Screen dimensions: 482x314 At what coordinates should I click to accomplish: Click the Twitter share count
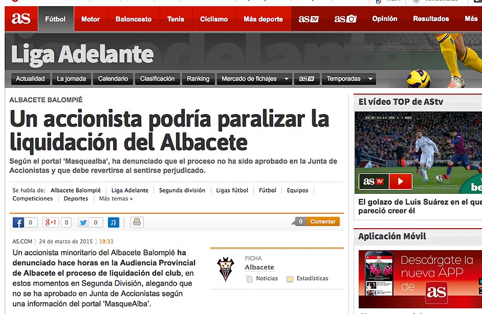[95, 222]
